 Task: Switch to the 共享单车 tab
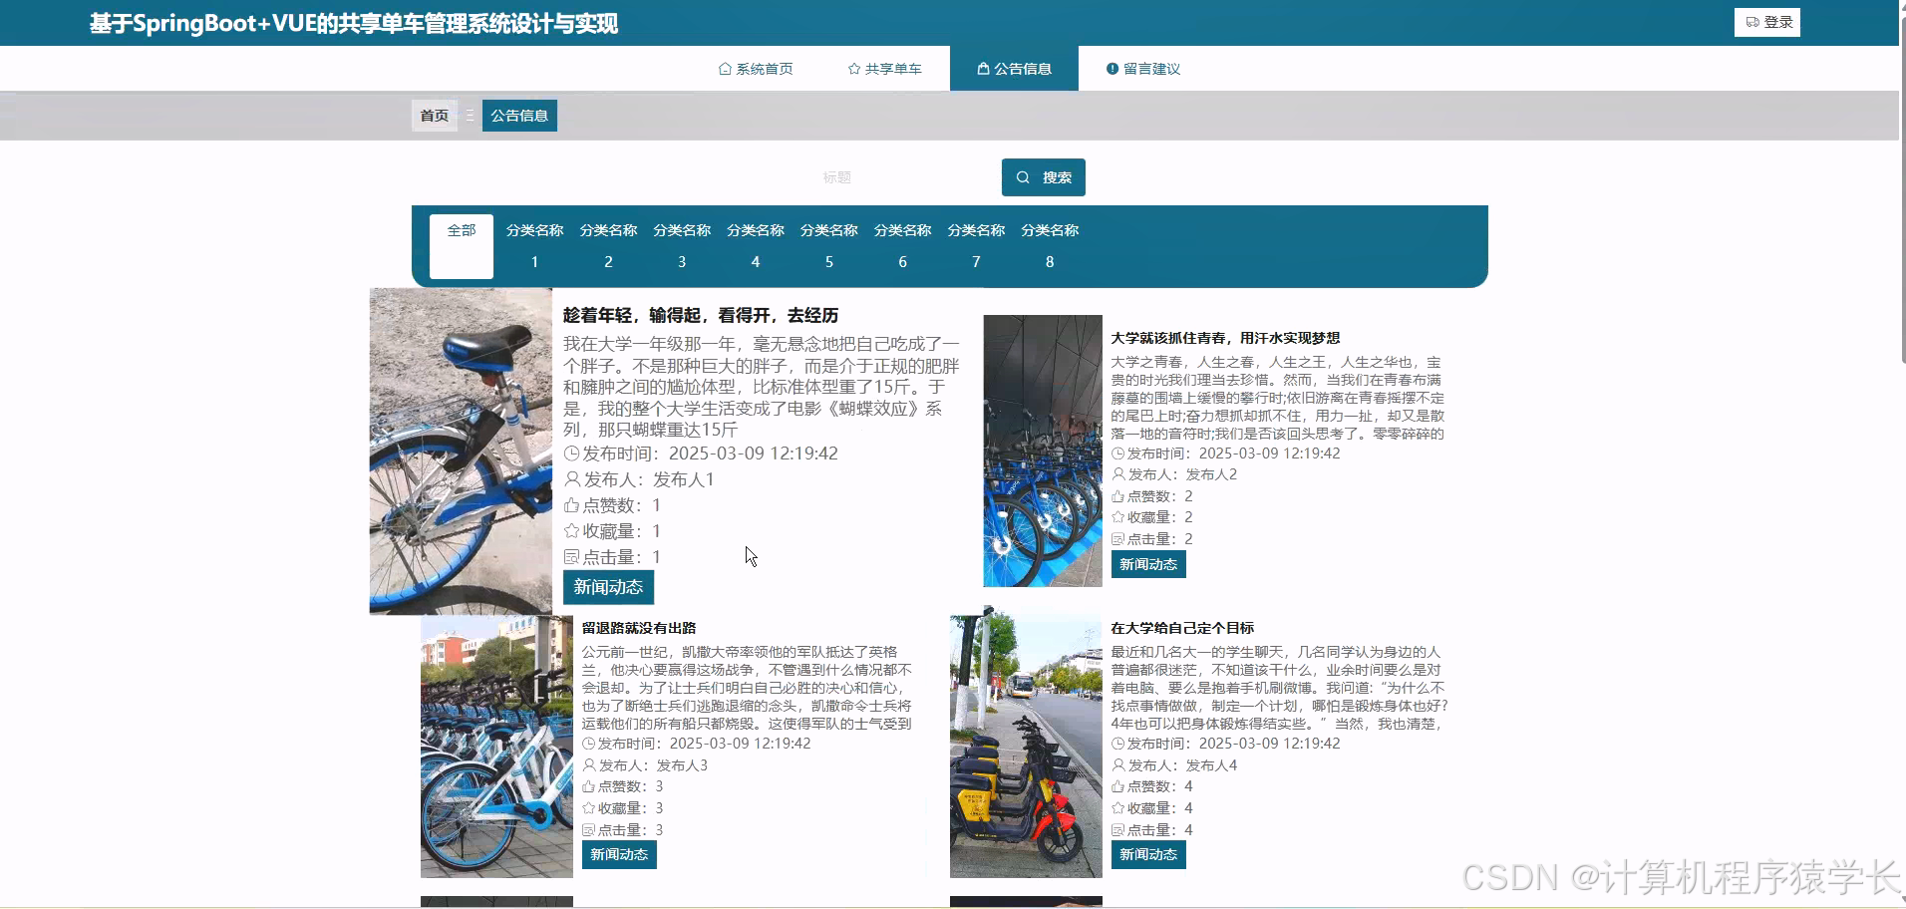(885, 69)
